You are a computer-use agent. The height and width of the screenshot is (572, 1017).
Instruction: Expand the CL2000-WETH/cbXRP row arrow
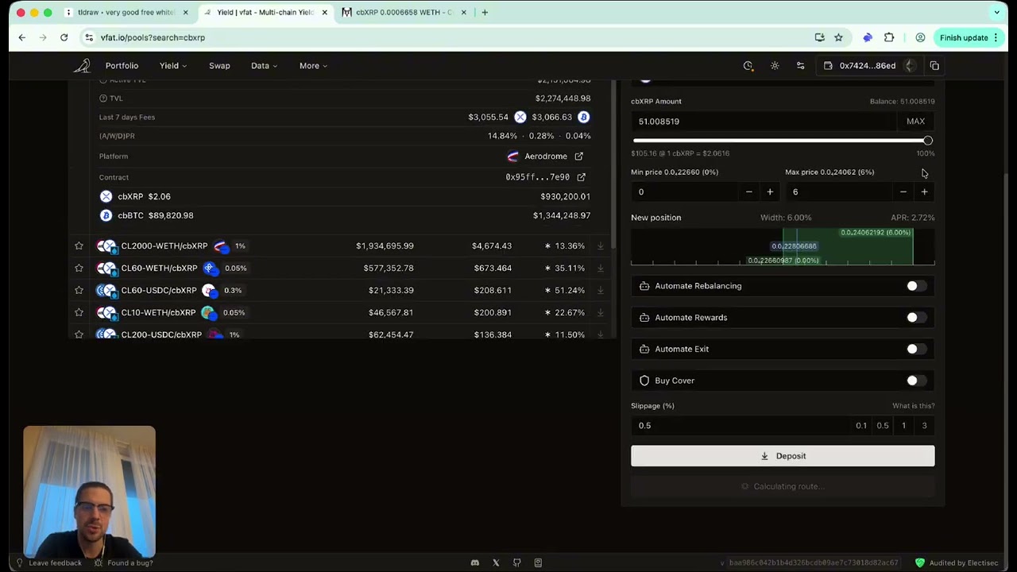coord(601,246)
